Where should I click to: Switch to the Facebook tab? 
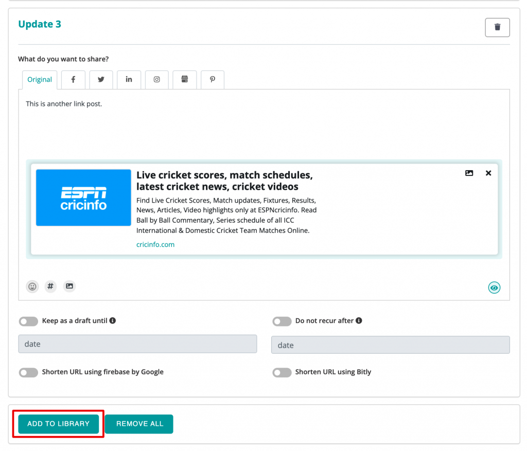pos(73,80)
